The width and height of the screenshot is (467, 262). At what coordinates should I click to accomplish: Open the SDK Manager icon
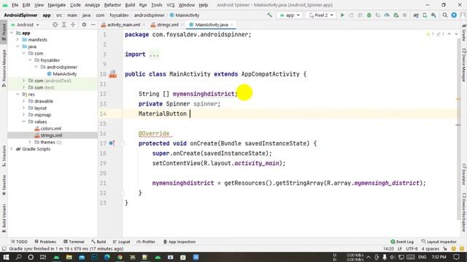pyautogui.click(x=433, y=15)
